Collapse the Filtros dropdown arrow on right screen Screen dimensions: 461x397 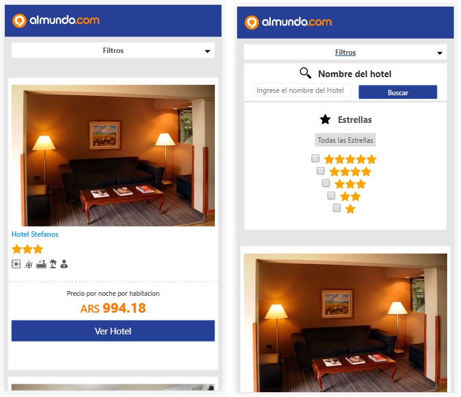(x=439, y=53)
